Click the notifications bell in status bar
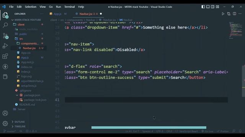Image resolution: width=245 pixels, height=137 pixels. 240,131
